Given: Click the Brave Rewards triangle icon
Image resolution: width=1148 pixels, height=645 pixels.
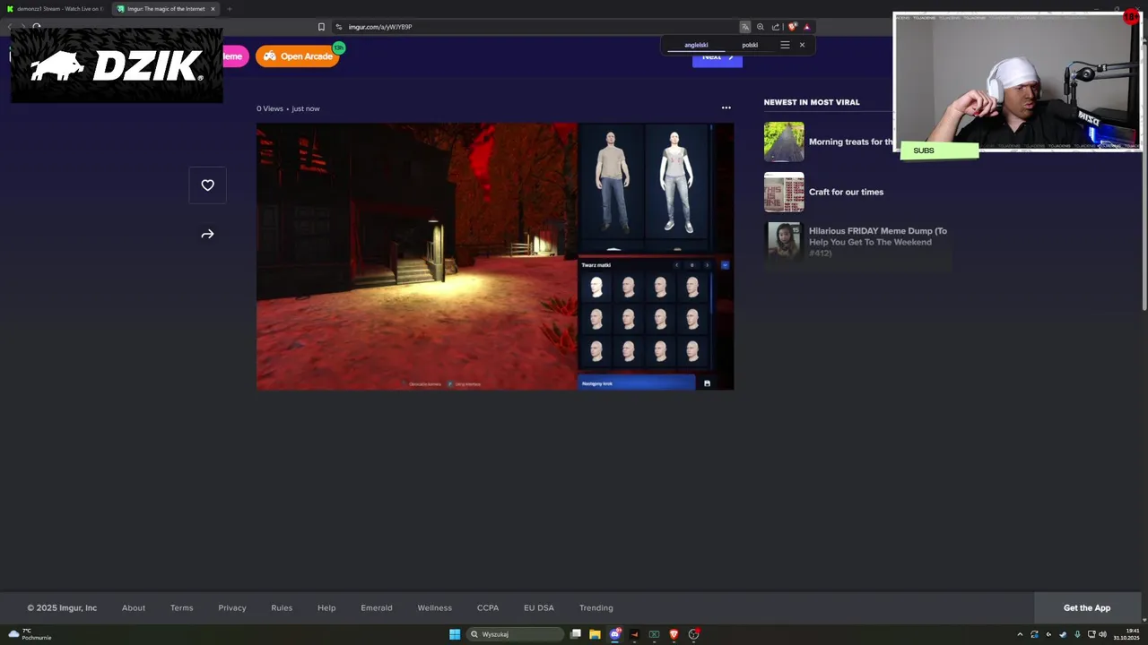Looking at the screenshot, I should pyautogui.click(x=807, y=27).
